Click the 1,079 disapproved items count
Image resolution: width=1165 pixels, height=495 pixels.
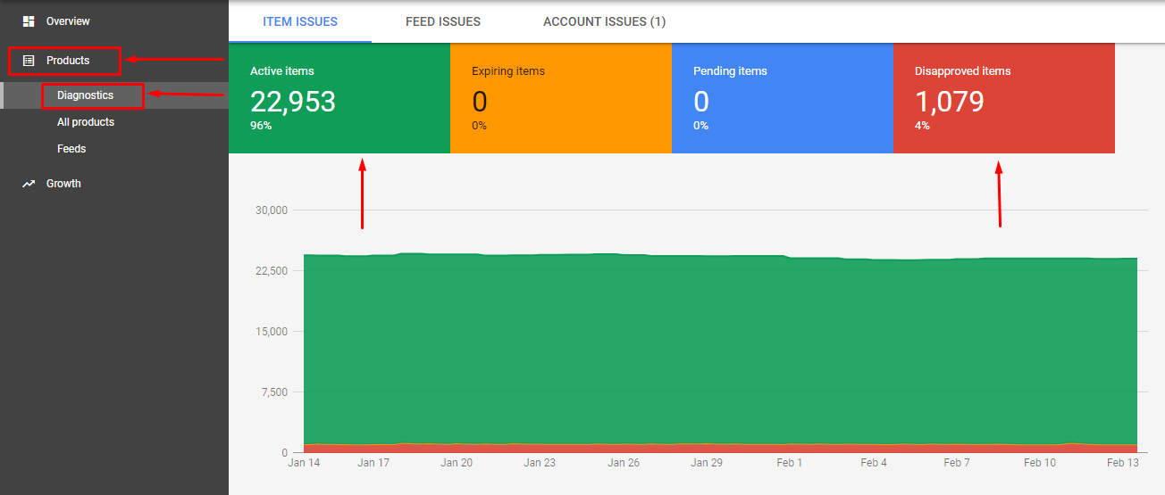point(949,102)
